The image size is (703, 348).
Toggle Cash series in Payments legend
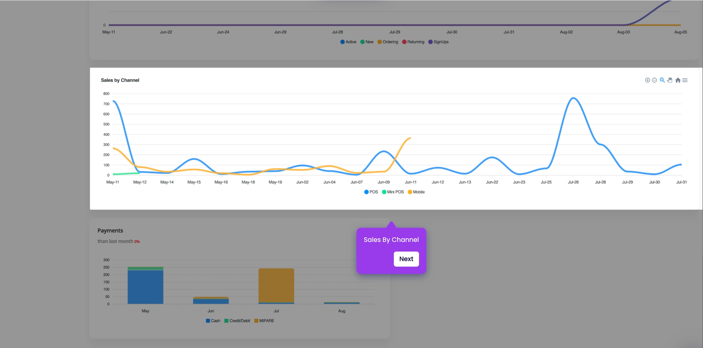point(213,321)
